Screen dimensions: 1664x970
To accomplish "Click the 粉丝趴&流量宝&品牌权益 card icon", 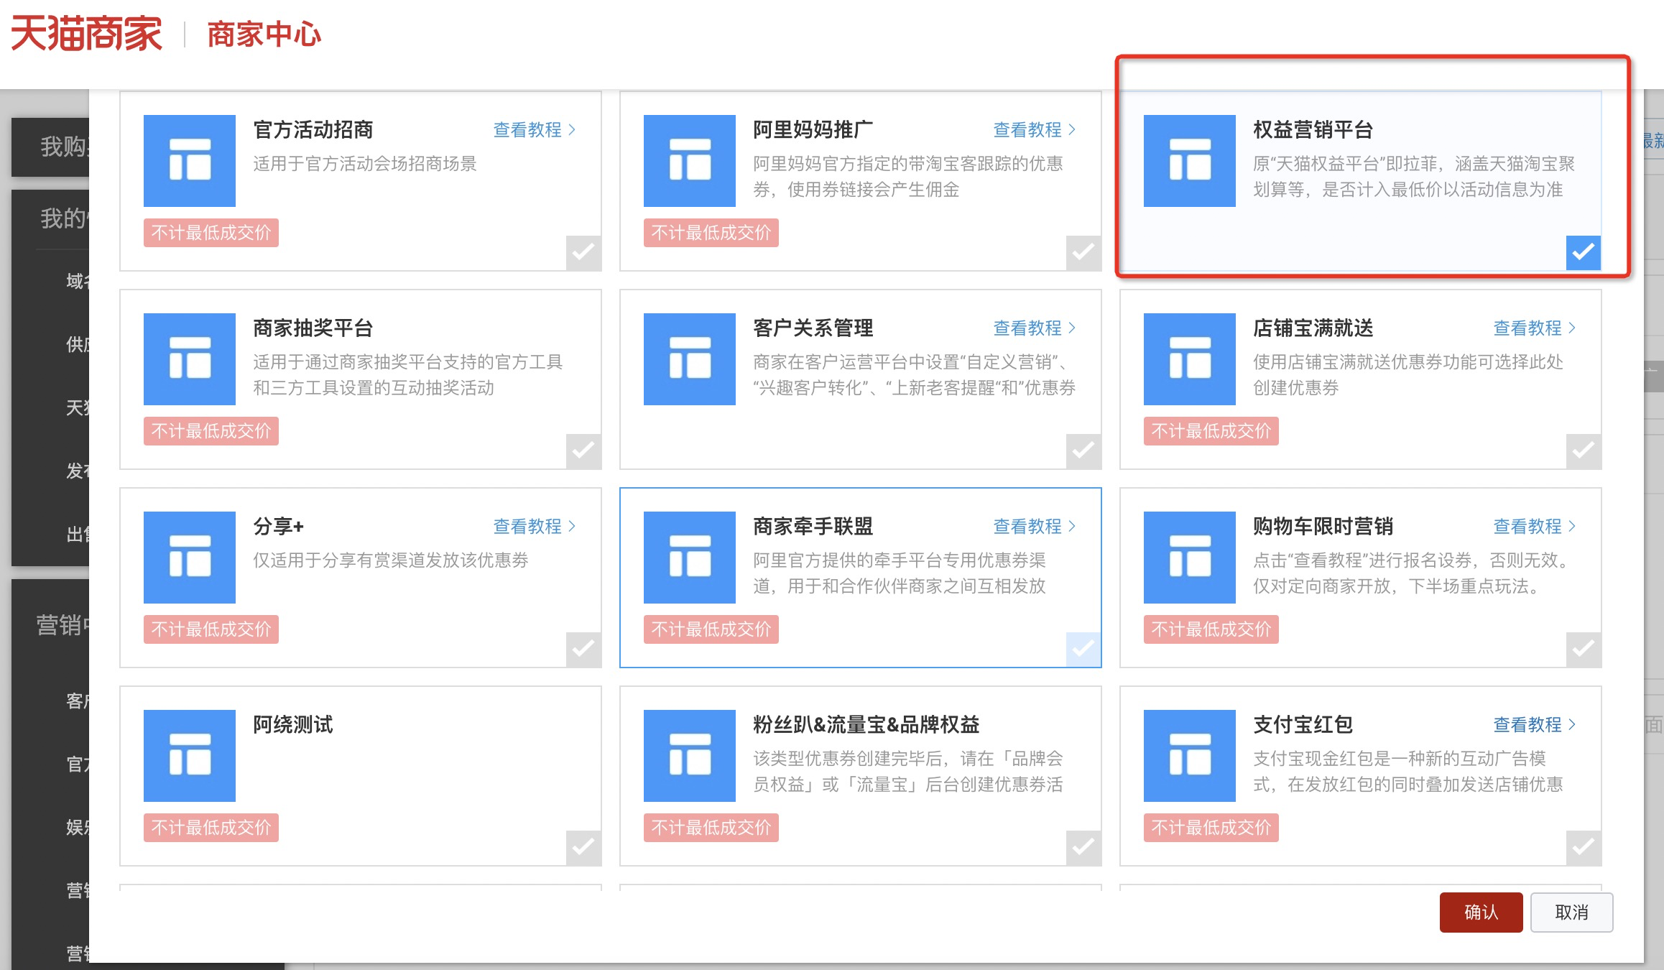I will coord(690,756).
